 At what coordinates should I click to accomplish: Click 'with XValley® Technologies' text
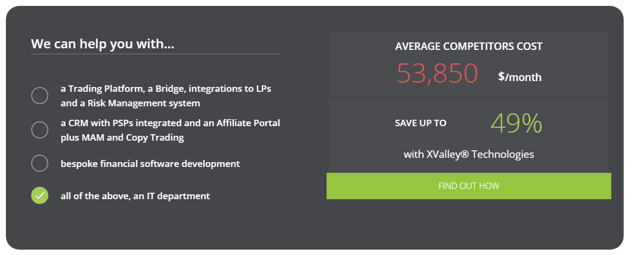(x=468, y=155)
